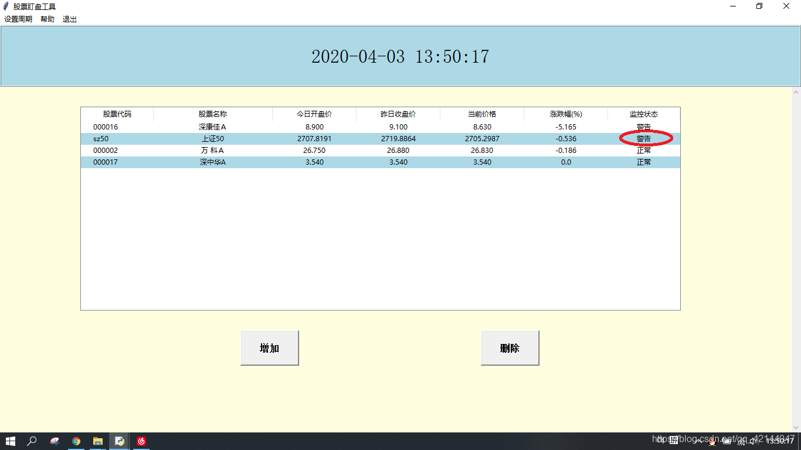This screenshot has width=801, height=450.
Task: Click stock name 上证50
Action: coord(213,139)
